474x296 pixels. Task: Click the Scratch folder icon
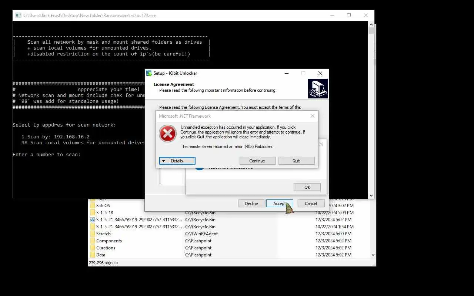click(x=93, y=234)
